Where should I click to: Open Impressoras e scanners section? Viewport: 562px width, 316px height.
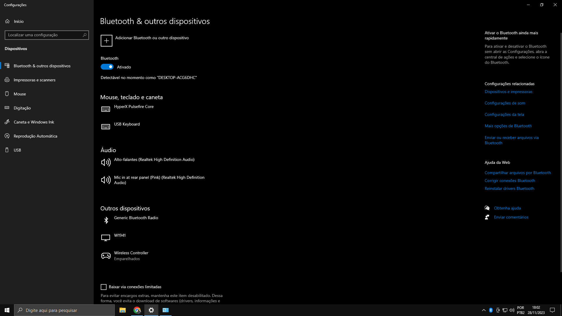click(x=34, y=80)
